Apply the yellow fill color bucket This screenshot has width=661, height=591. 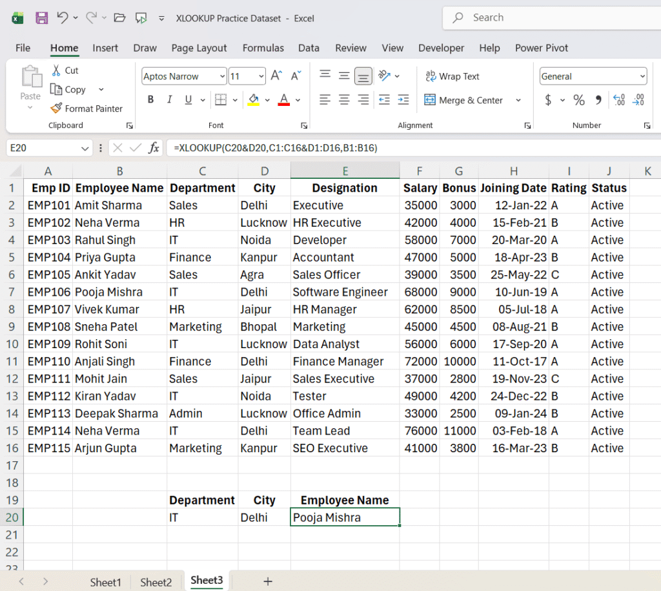(253, 99)
